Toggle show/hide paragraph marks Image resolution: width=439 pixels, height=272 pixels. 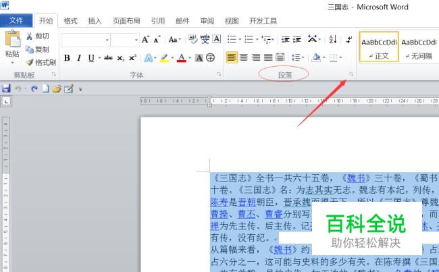point(349,39)
